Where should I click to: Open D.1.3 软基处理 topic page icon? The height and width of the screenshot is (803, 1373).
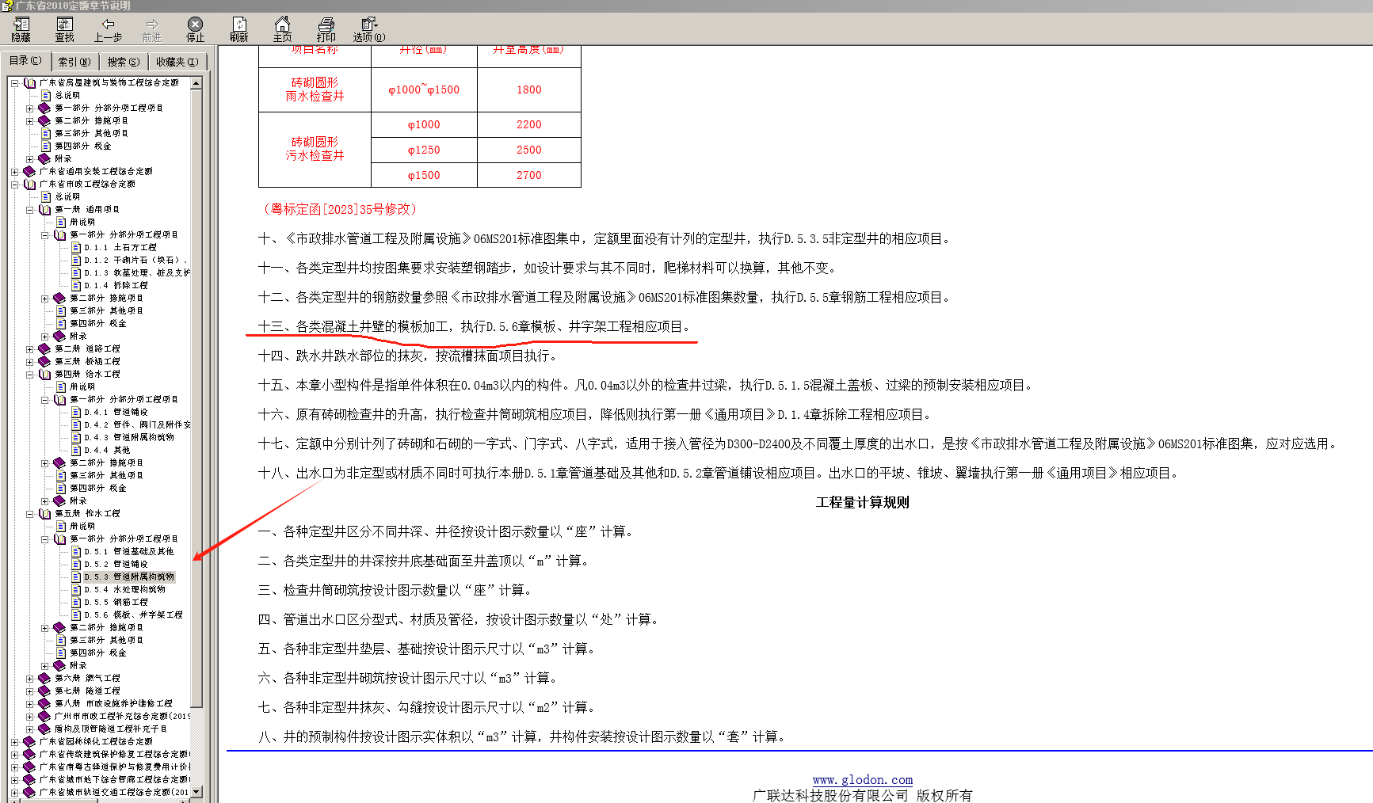coord(76,272)
